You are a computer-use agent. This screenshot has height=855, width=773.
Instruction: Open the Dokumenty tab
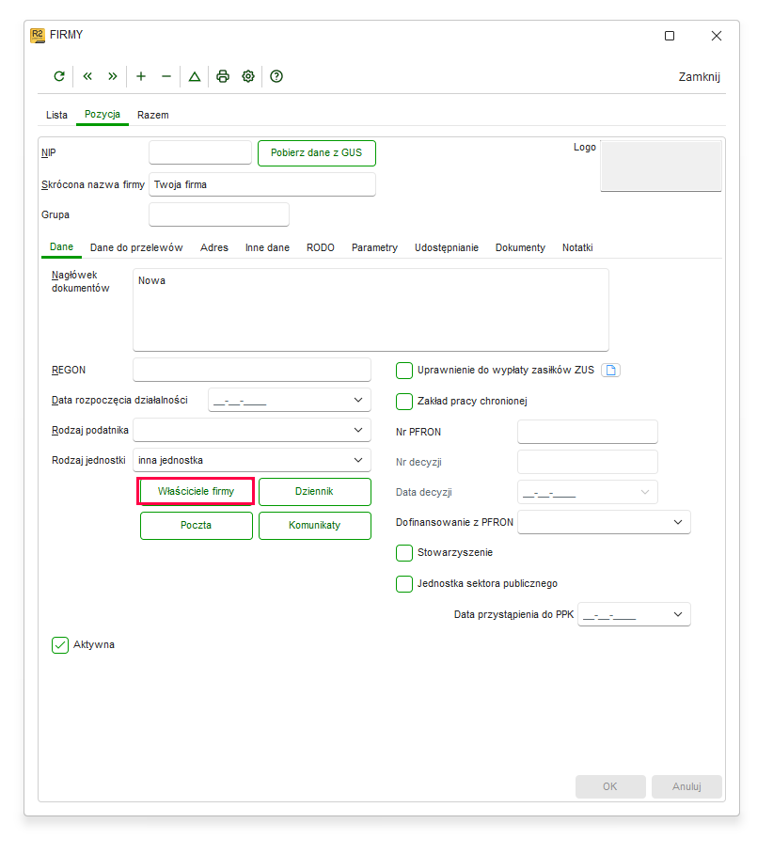pos(520,247)
